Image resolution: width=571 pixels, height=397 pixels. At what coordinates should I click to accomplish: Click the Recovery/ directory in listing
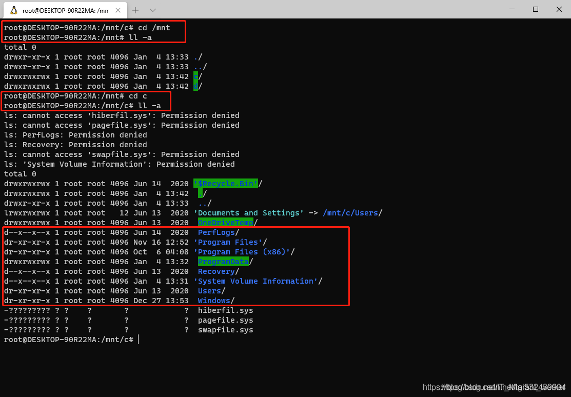pyautogui.click(x=219, y=271)
